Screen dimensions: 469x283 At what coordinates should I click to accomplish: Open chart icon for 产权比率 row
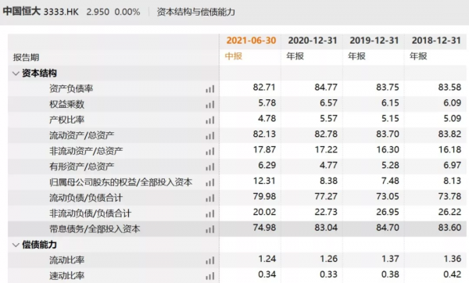point(210,120)
